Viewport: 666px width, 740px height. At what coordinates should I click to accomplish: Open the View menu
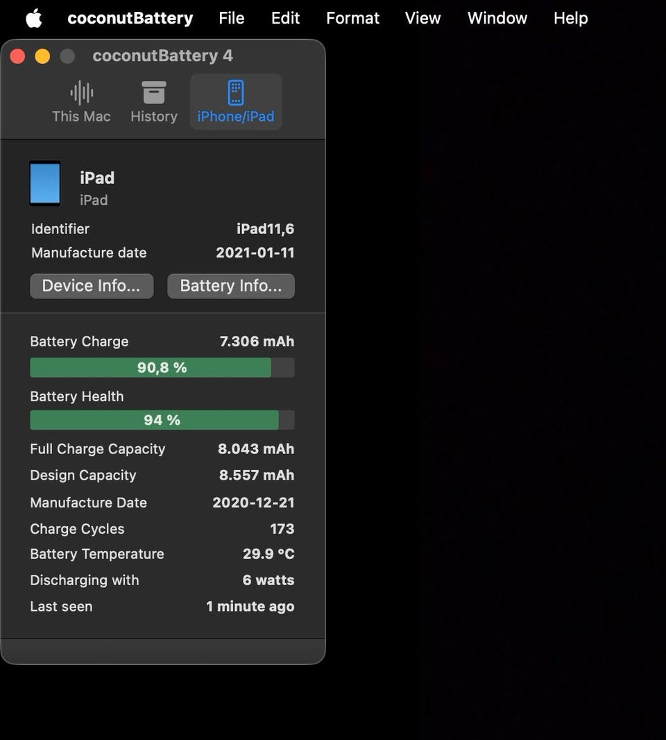[422, 18]
